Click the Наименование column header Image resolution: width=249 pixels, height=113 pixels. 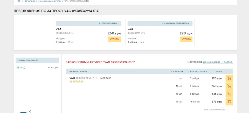click(x=78, y=71)
